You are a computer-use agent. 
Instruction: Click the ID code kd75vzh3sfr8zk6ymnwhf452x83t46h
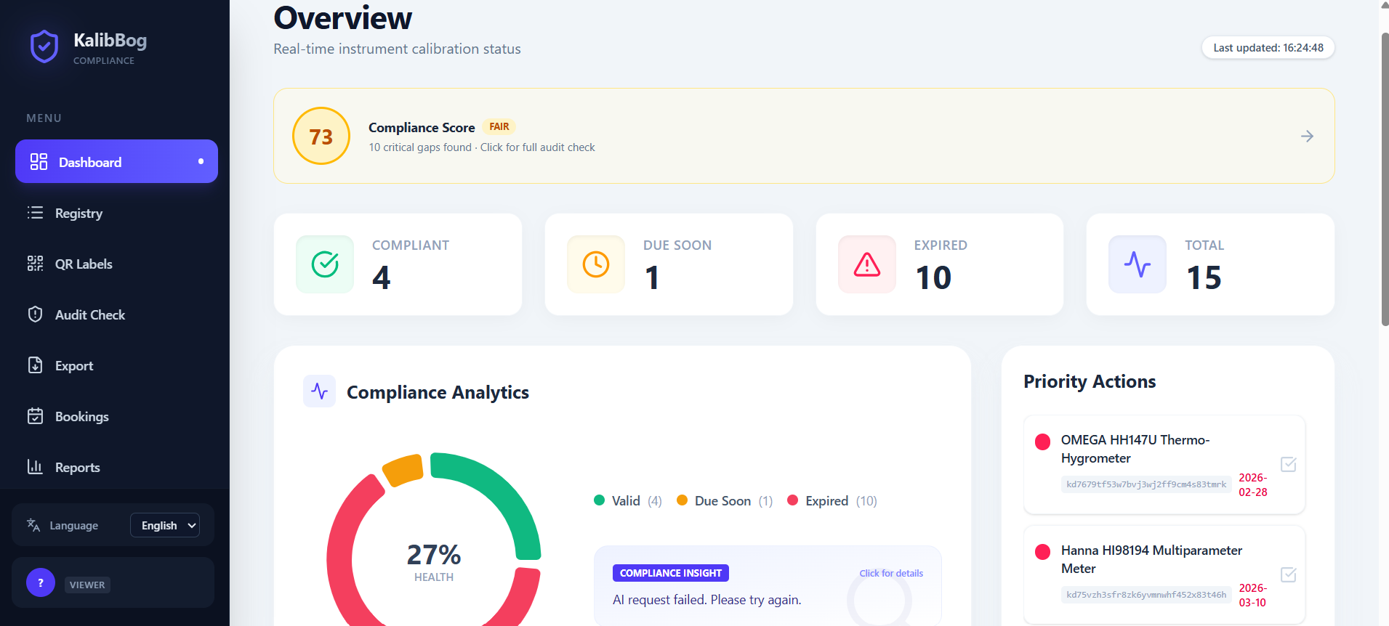[1146, 595]
